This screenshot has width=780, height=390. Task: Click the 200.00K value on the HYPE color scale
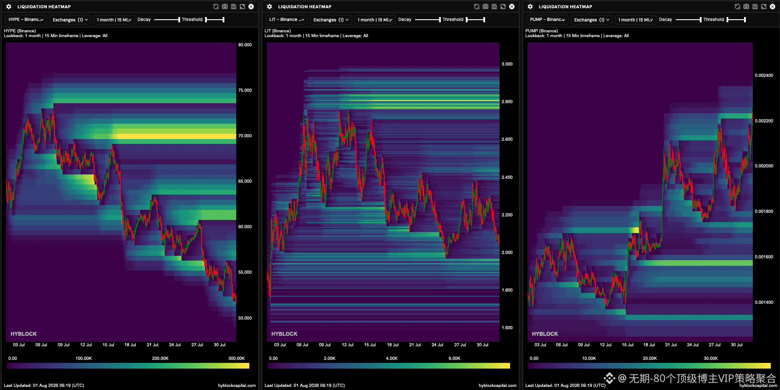point(160,359)
